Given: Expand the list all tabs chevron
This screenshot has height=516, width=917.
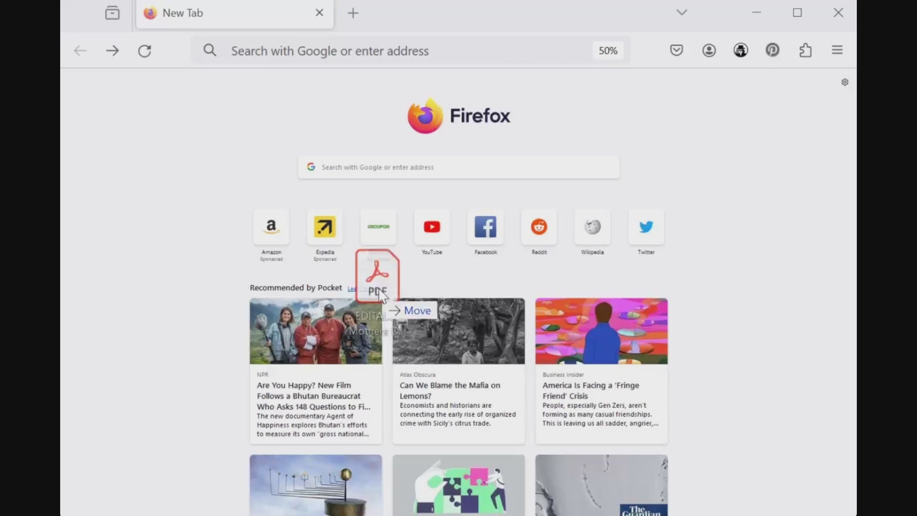Looking at the screenshot, I should tap(682, 12).
